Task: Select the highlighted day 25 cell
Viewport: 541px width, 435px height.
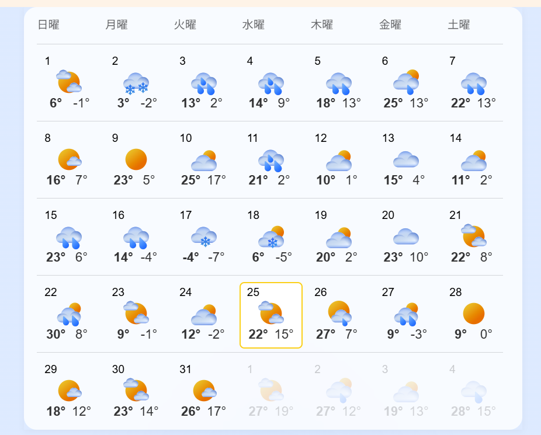Action: 271,315
